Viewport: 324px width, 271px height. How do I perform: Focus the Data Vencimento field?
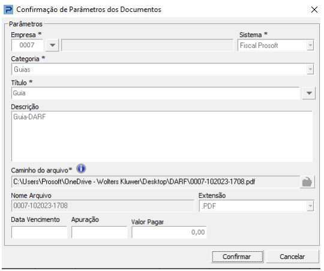pyautogui.click(x=39, y=232)
